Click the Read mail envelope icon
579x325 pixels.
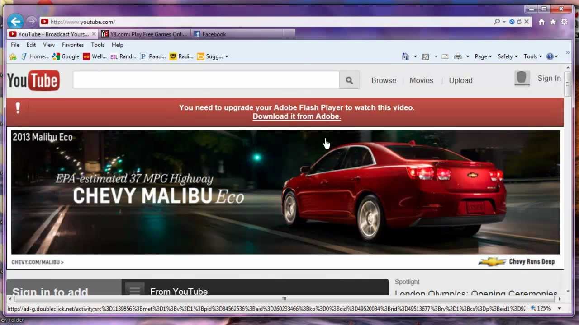[445, 56]
